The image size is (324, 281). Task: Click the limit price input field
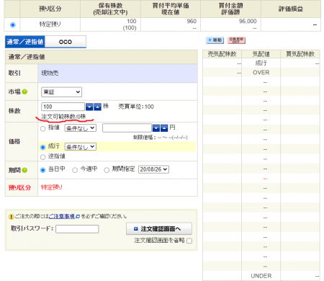point(127,128)
